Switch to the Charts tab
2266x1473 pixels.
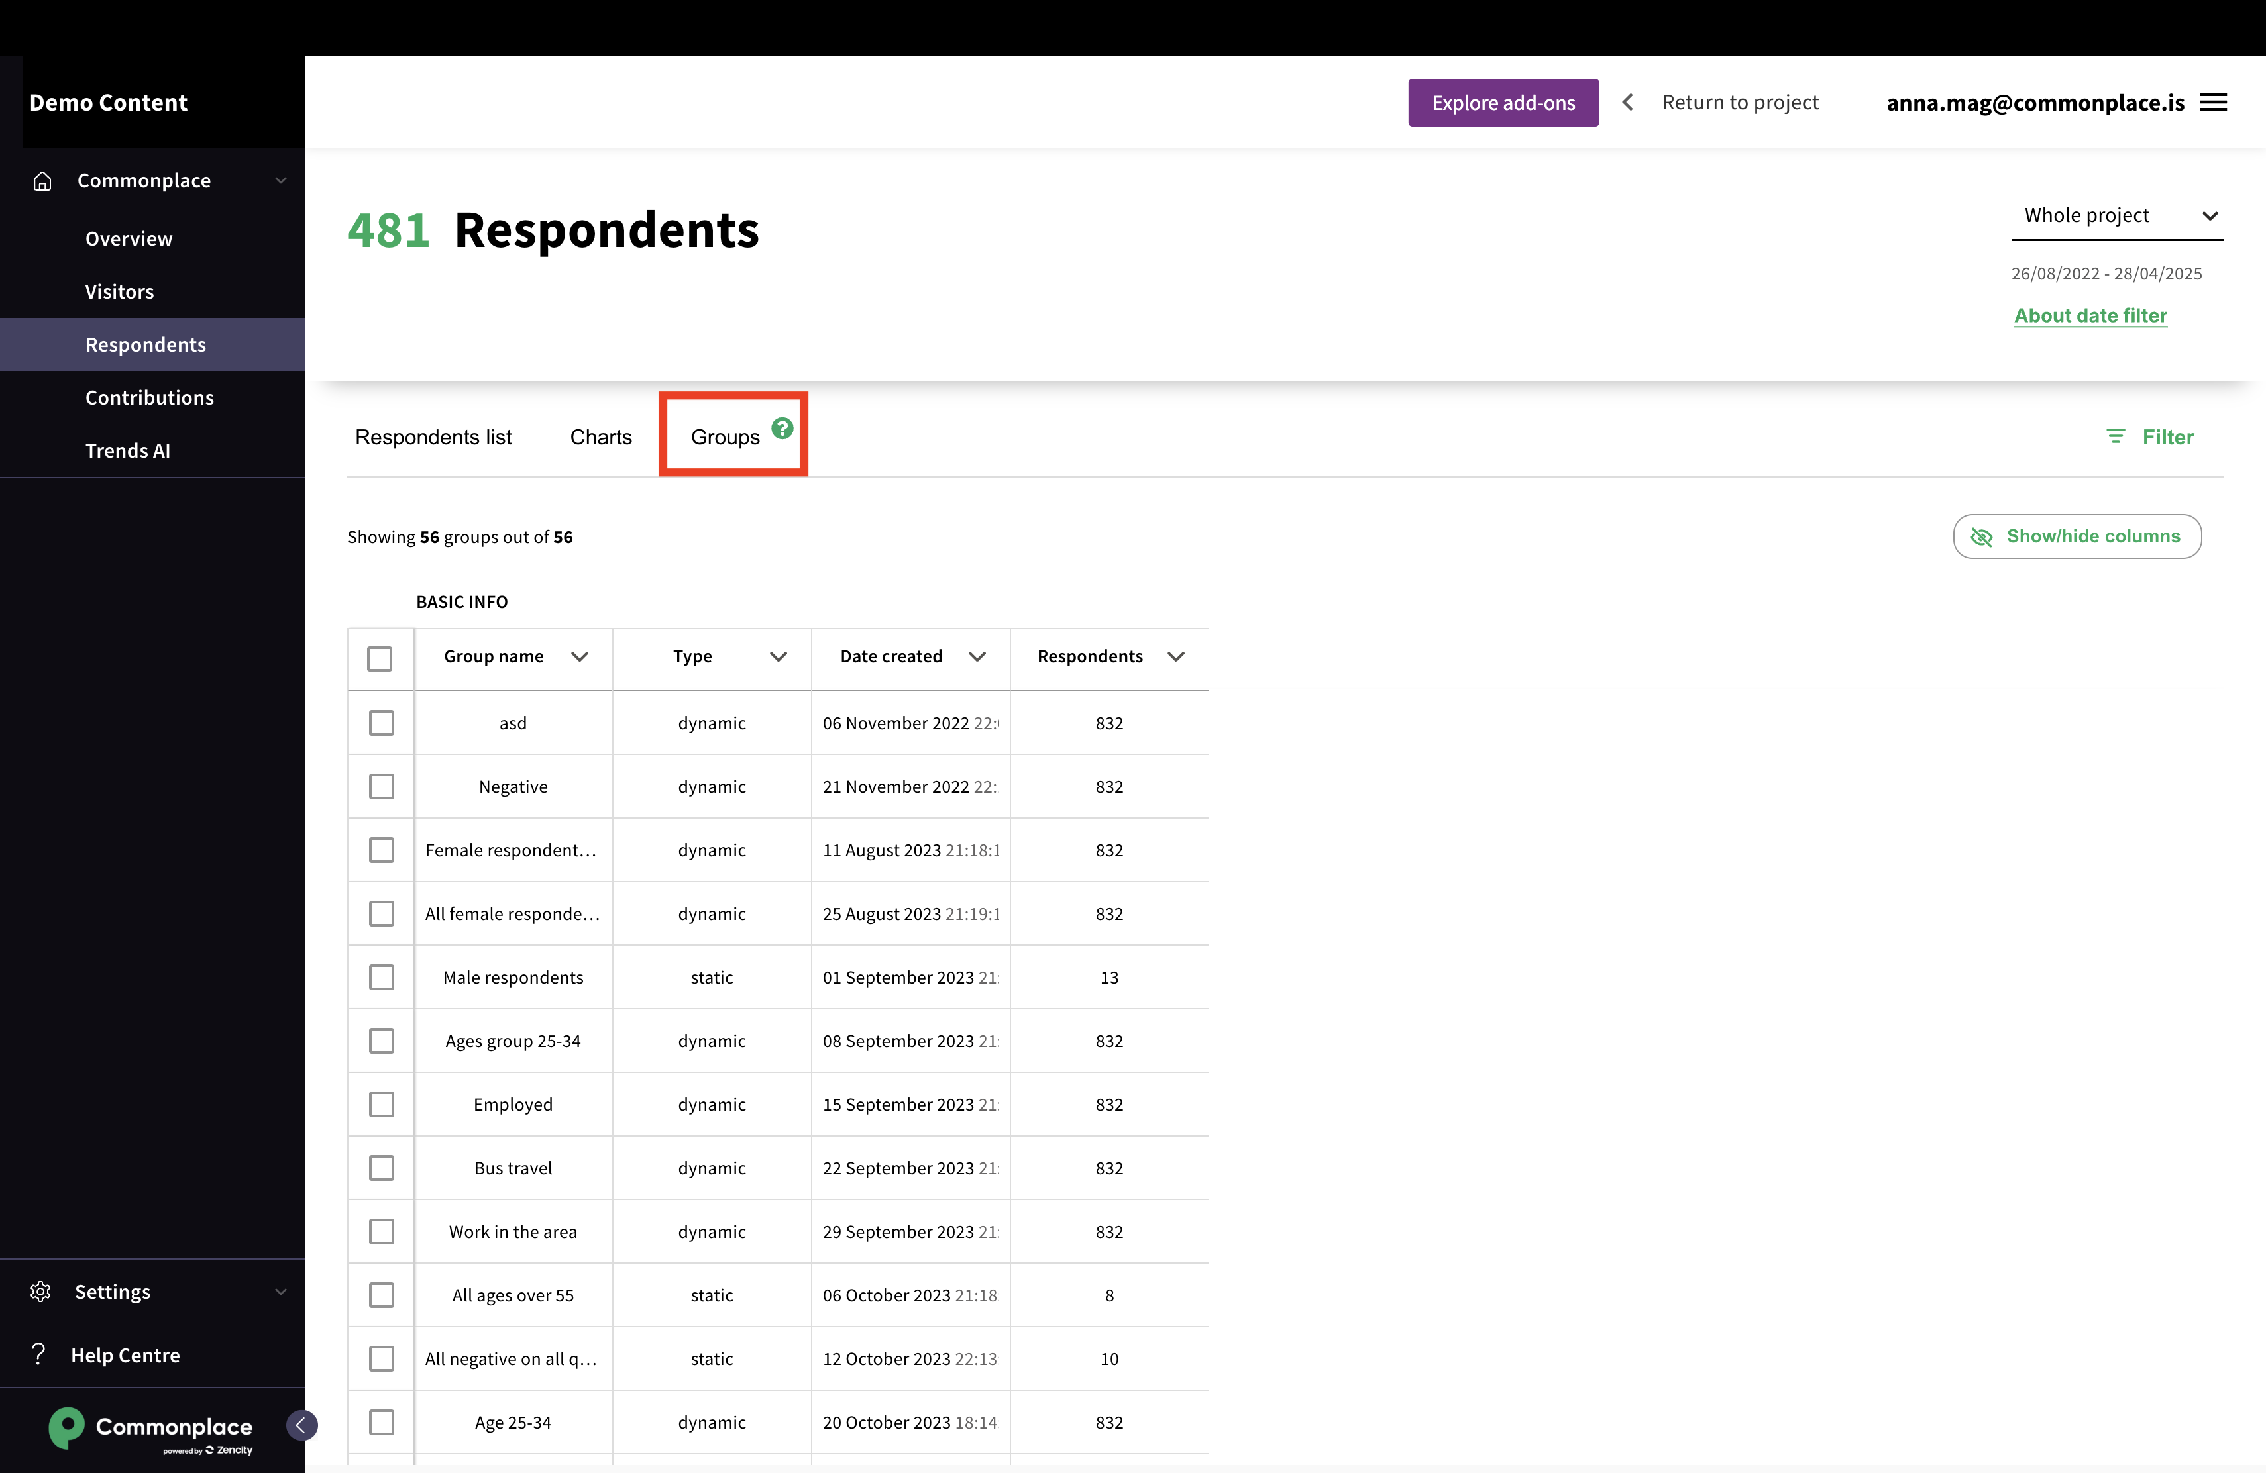click(x=600, y=436)
